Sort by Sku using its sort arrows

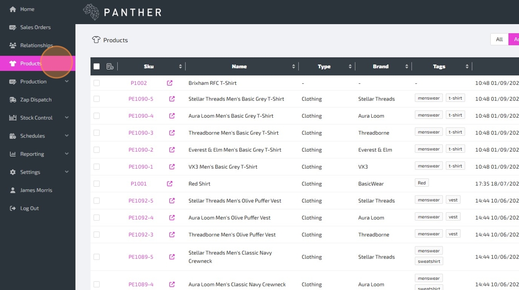tap(180, 67)
